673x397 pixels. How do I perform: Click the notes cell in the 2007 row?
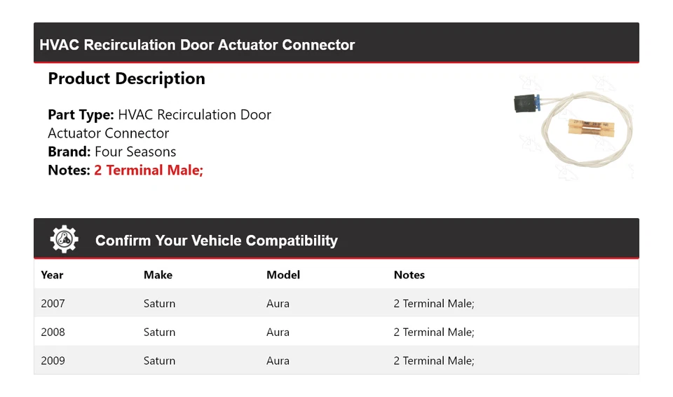click(x=433, y=303)
